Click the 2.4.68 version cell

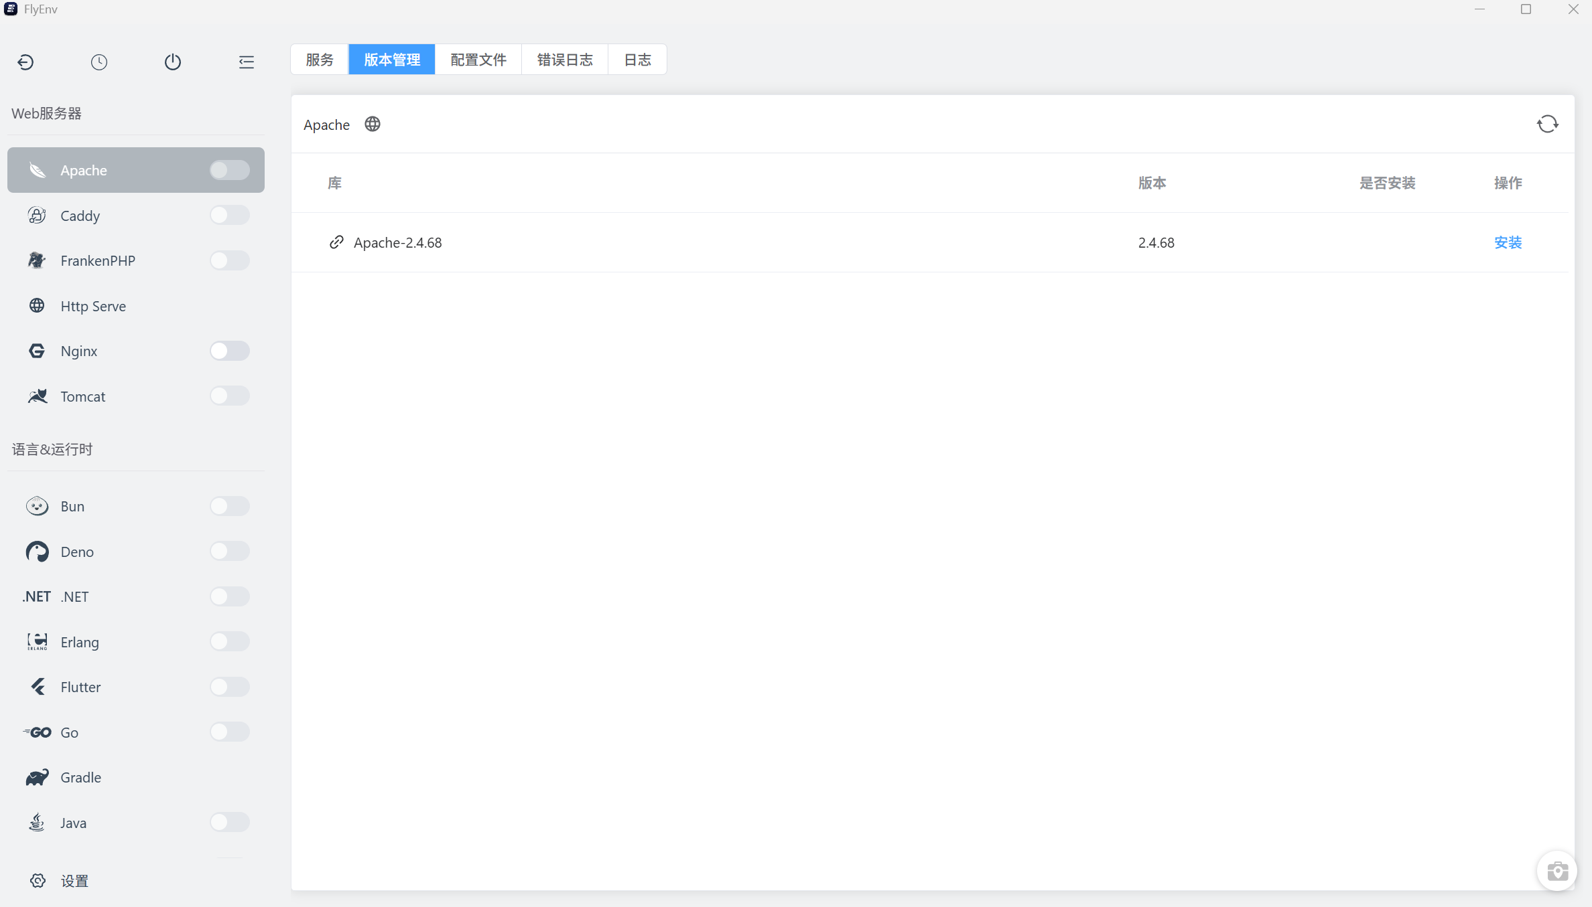click(x=1156, y=242)
